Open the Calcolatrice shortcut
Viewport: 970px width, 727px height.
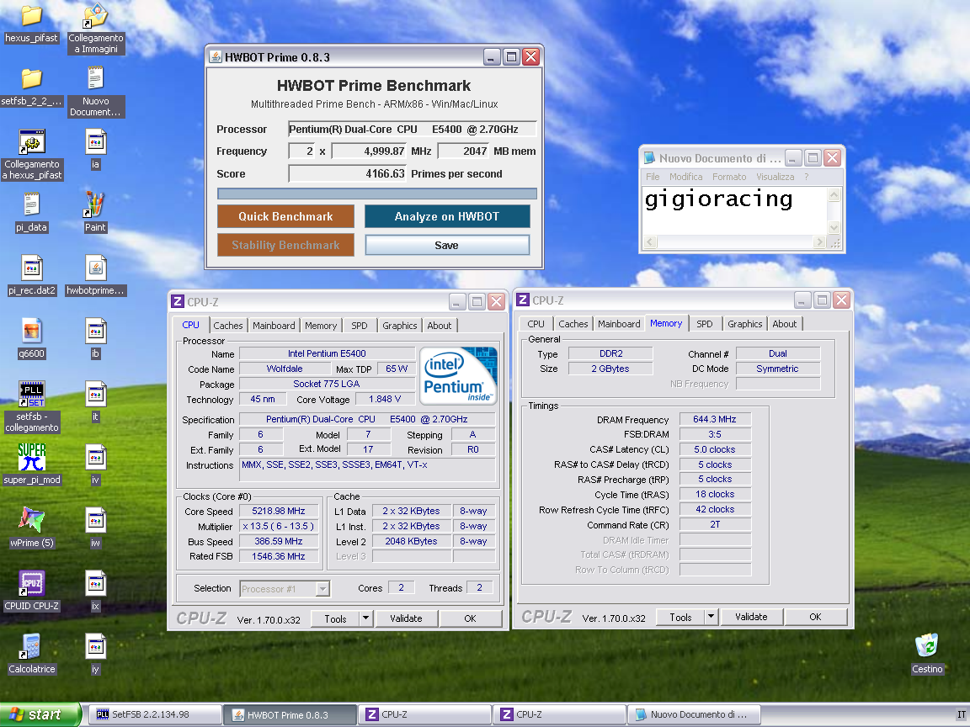(31, 646)
